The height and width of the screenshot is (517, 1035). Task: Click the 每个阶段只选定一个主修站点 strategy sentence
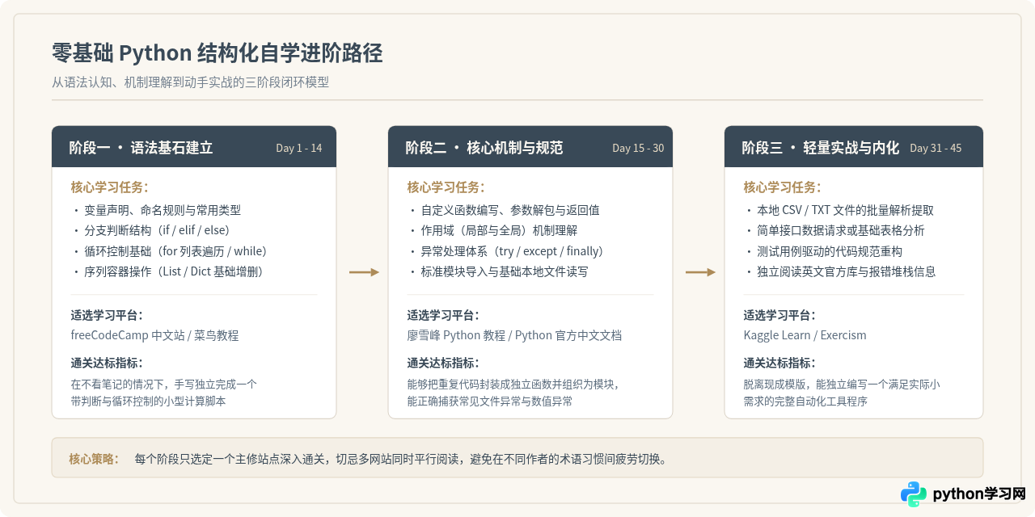coord(401,459)
